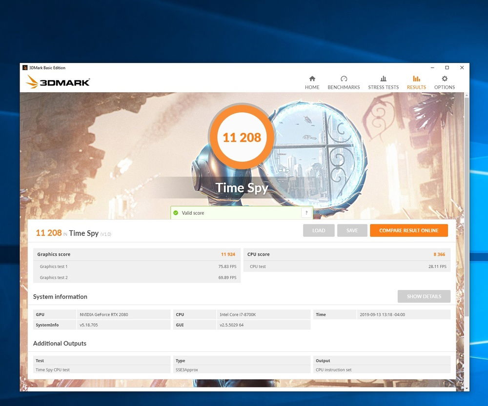The height and width of the screenshot is (406, 488).
Task: Select the Graphics score header row
Action: point(137,254)
